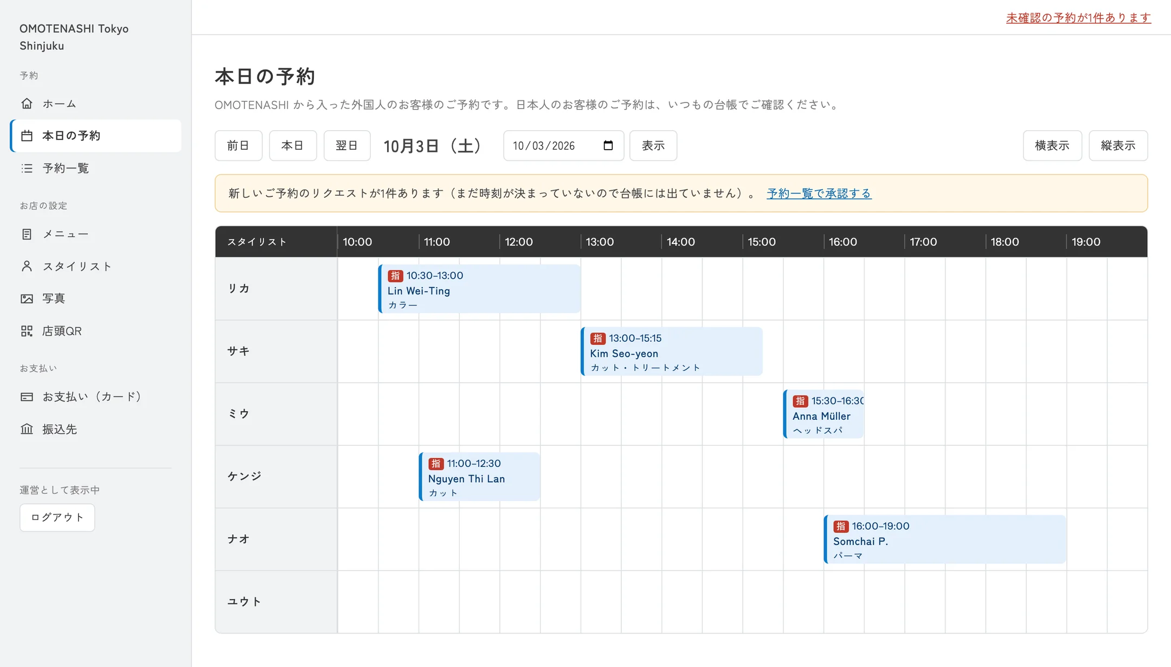Click the 表示 button
This screenshot has height=667, width=1171.
point(653,145)
